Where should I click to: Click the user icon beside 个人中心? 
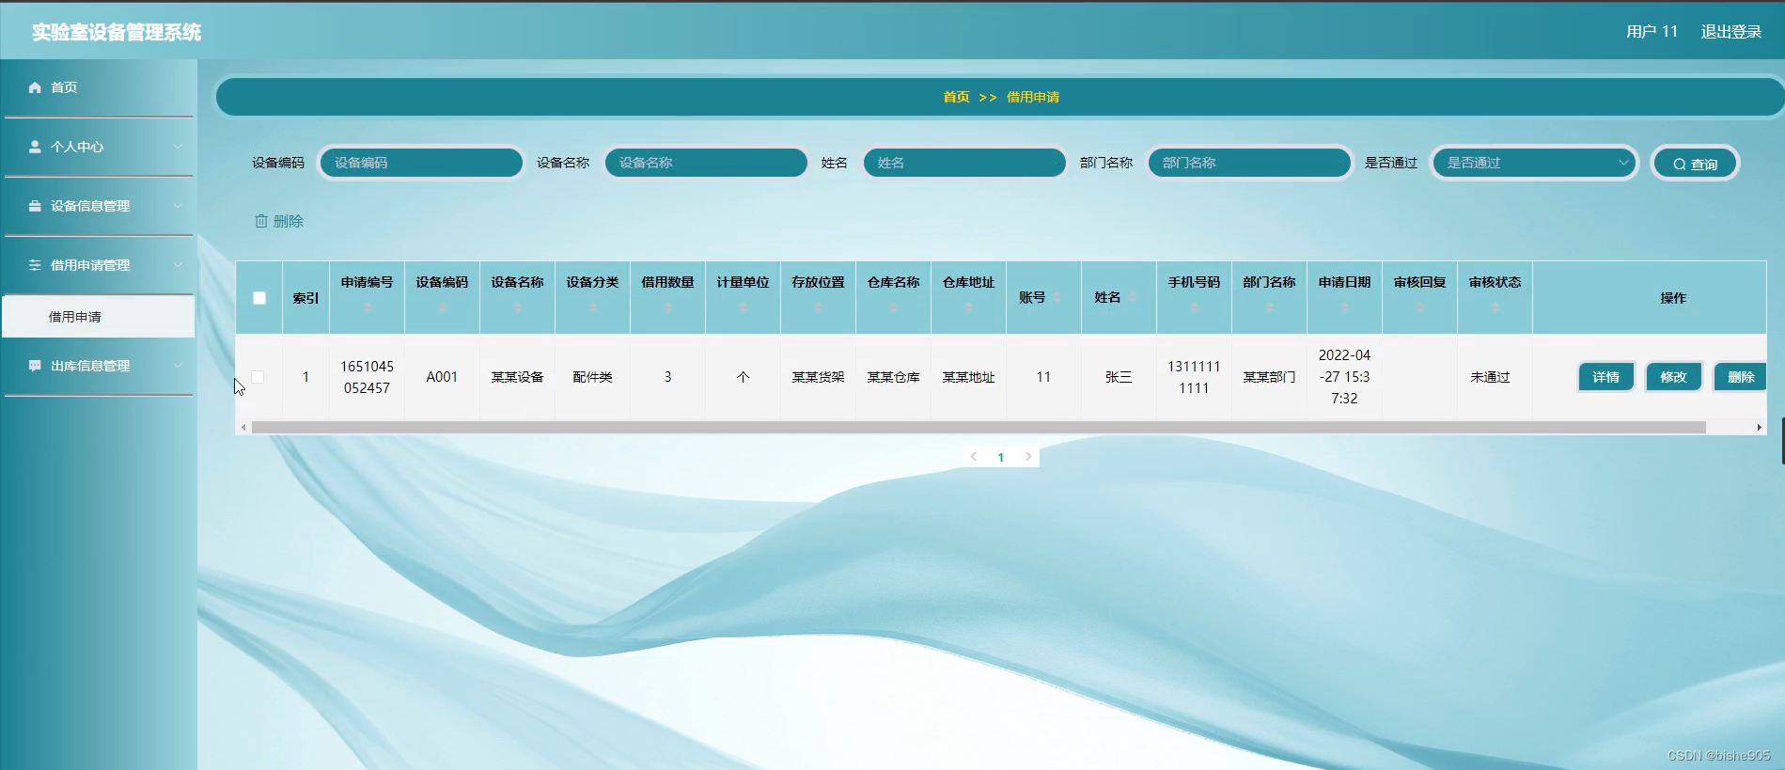(35, 147)
